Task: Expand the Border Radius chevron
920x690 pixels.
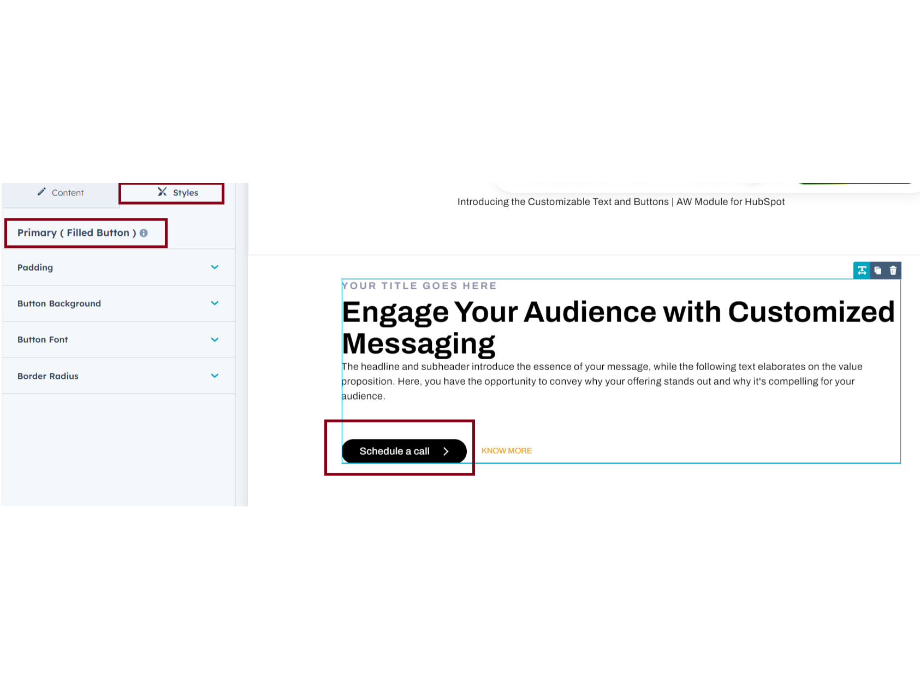Action: (x=215, y=376)
